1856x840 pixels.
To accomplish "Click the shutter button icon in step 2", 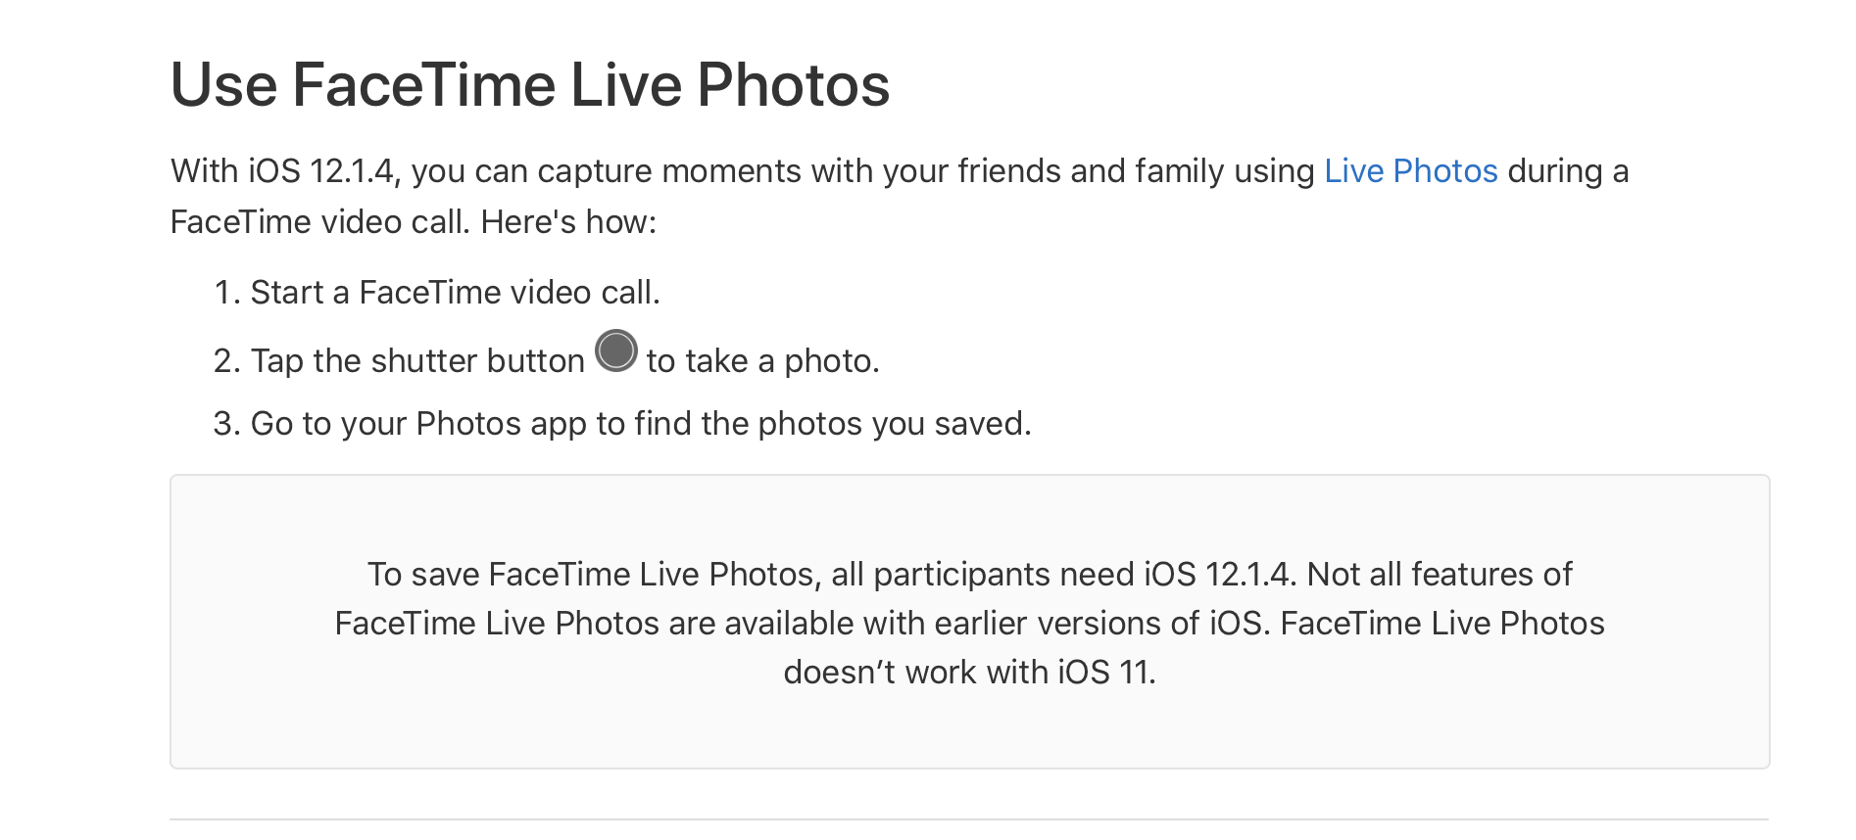I will coord(616,351).
